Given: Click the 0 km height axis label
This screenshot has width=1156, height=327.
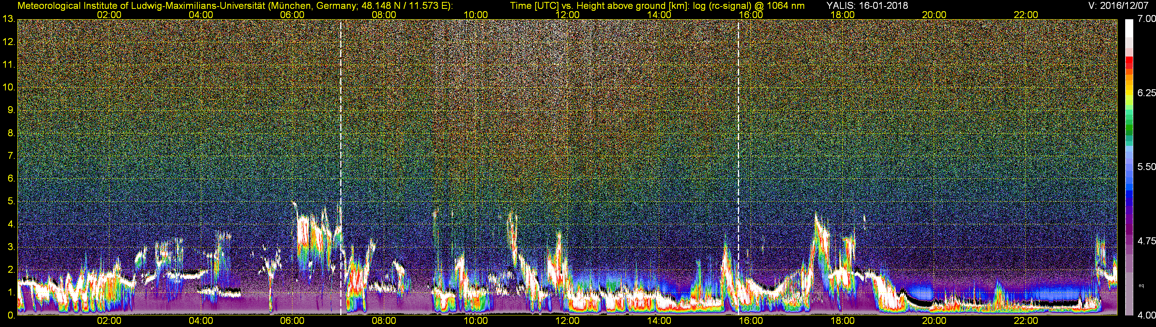Looking at the screenshot, I should [11, 315].
